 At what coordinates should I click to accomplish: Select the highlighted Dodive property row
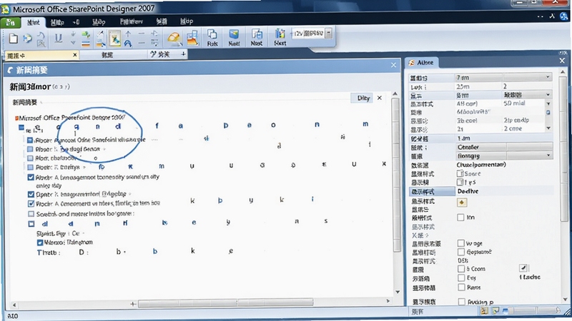480,191
